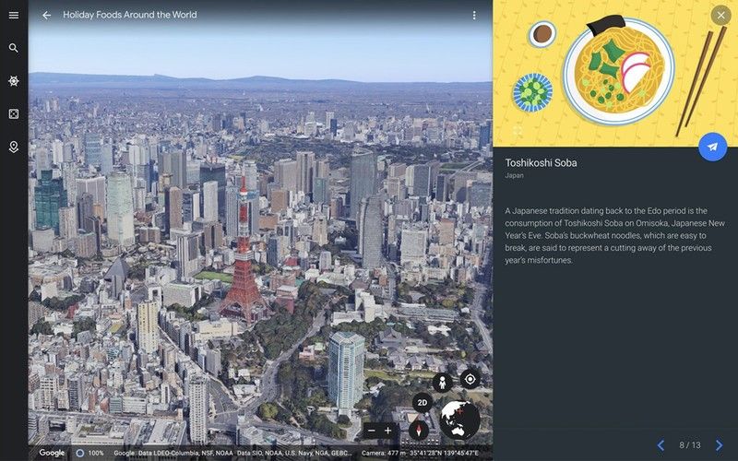Click the data attribution text in status bar
738x461 pixels.
click(x=232, y=453)
